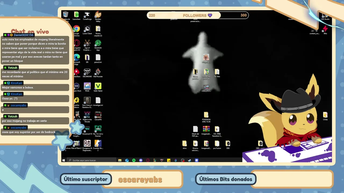Open Voicemod V3 shortcut
The image size is (344, 193).
[x=87, y=130]
